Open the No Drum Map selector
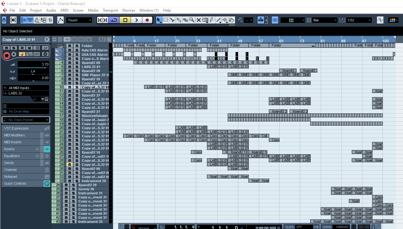The width and height of the screenshot is (403, 229). tap(26, 111)
